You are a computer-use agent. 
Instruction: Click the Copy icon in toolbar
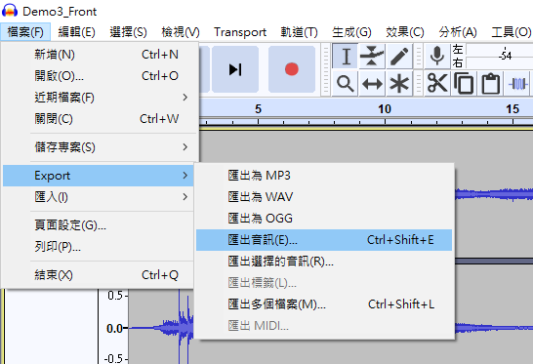(x=464, y=83)
